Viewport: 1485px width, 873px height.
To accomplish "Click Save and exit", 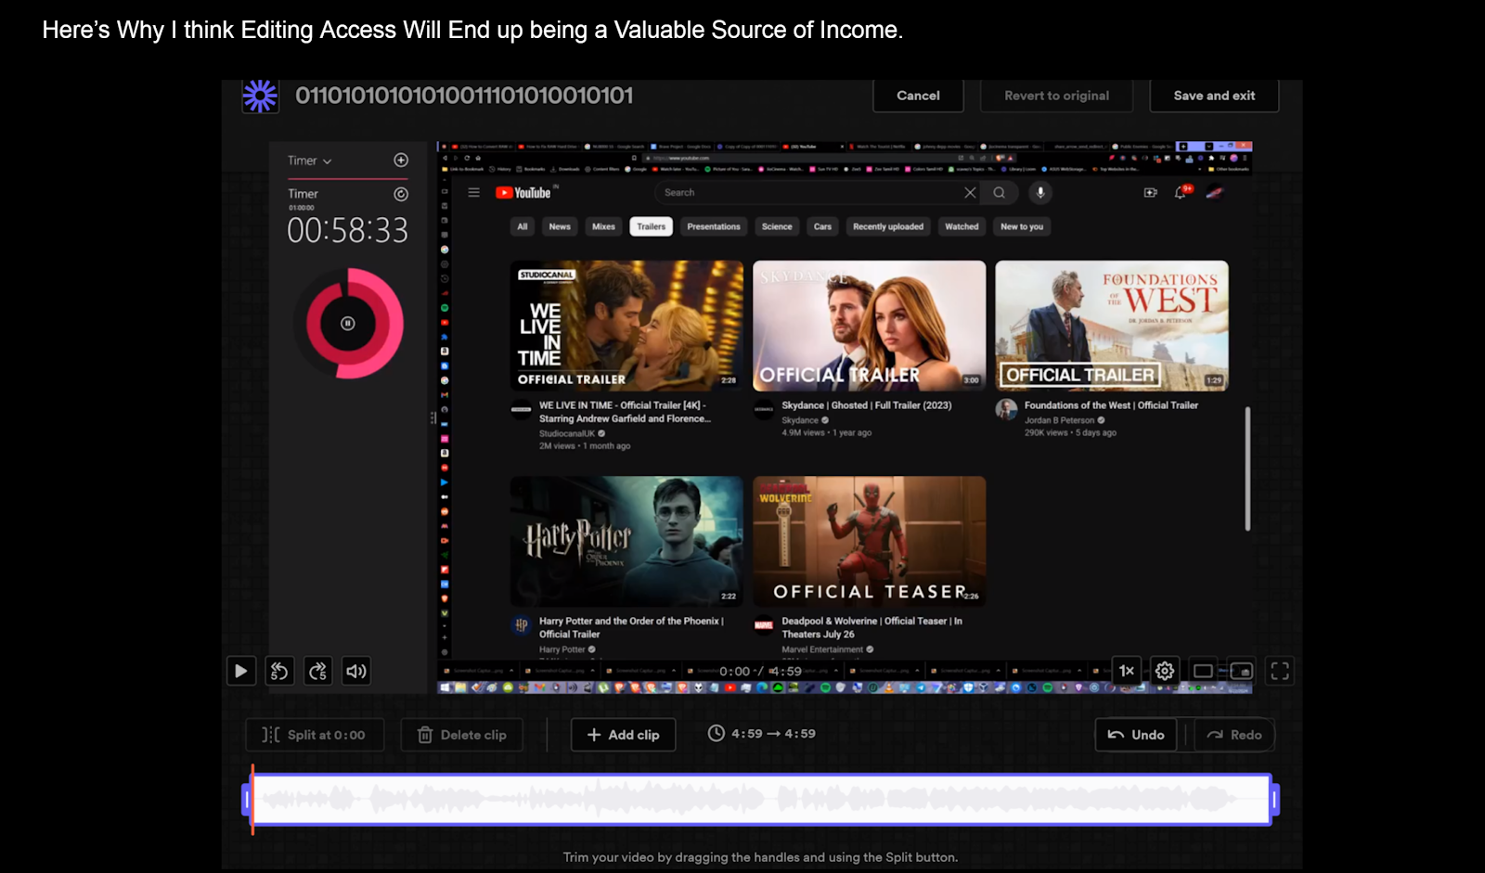I will tap(1214, 96).
